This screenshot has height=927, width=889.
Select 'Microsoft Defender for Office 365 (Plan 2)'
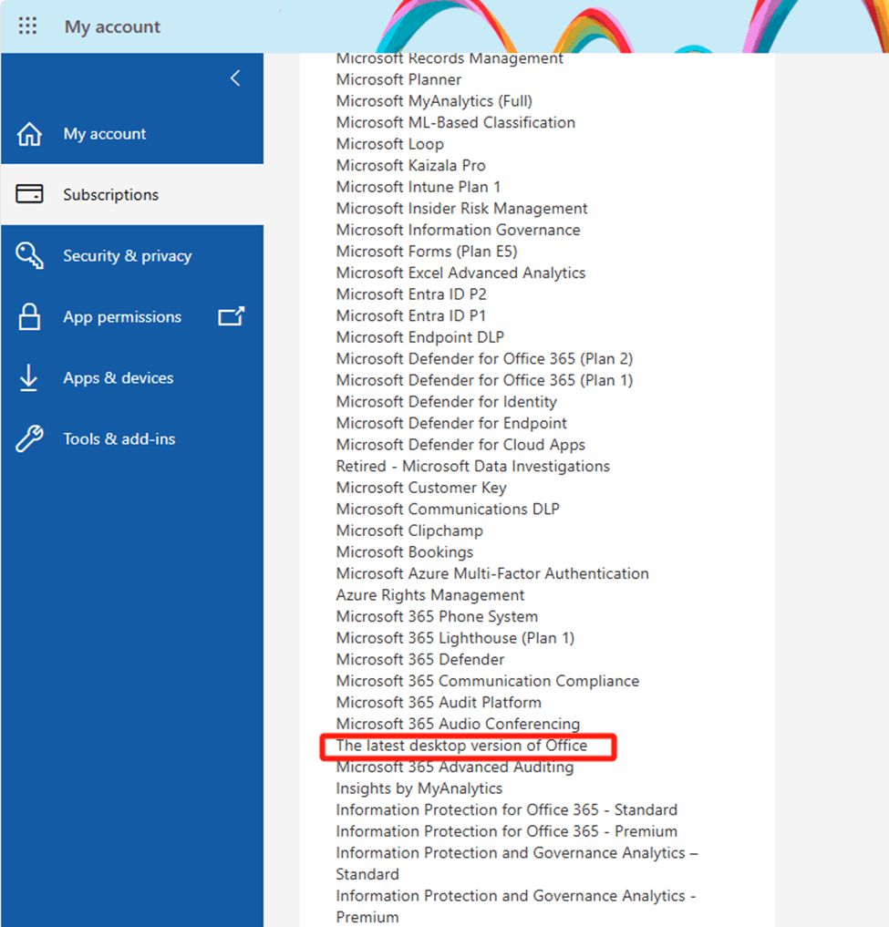pyautogui.click(x=484, y=359)
